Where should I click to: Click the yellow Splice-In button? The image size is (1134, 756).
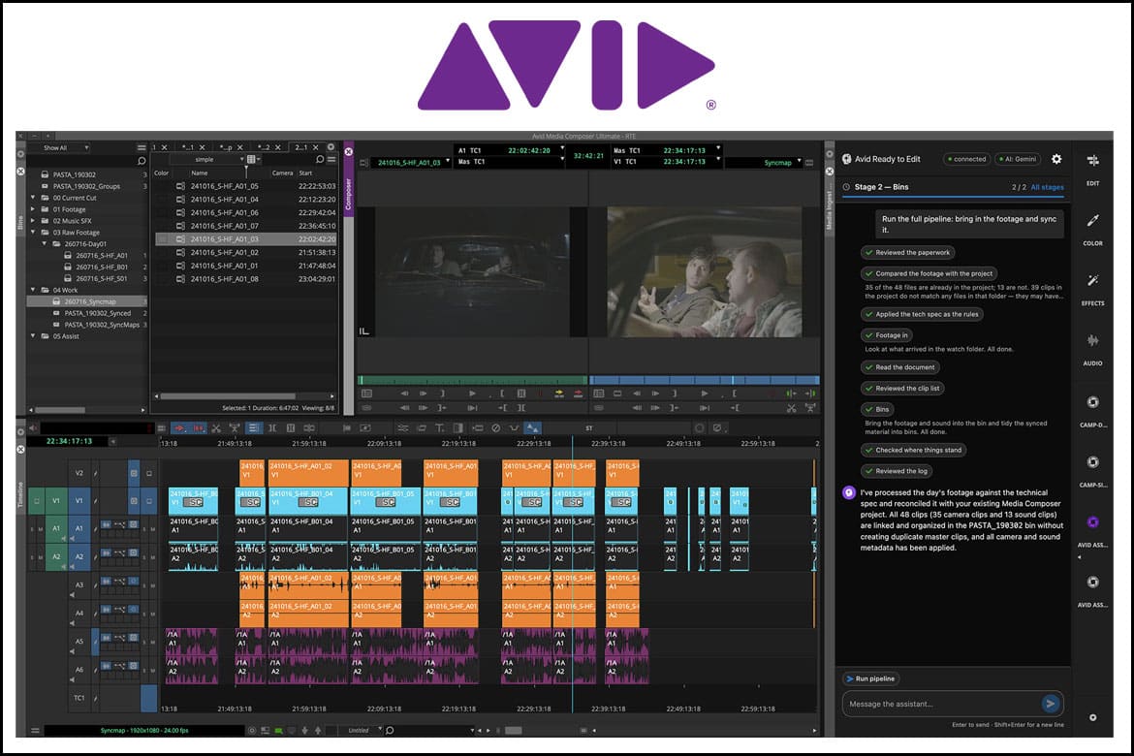[558, 394]
